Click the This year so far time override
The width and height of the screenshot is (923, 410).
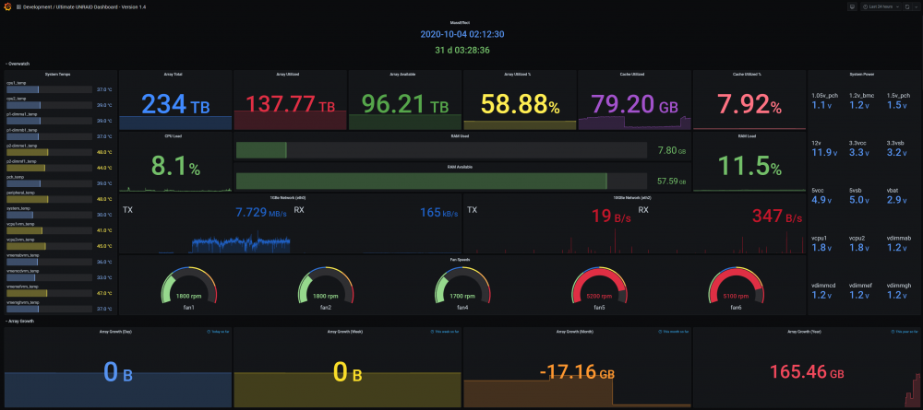coord(905,332)
